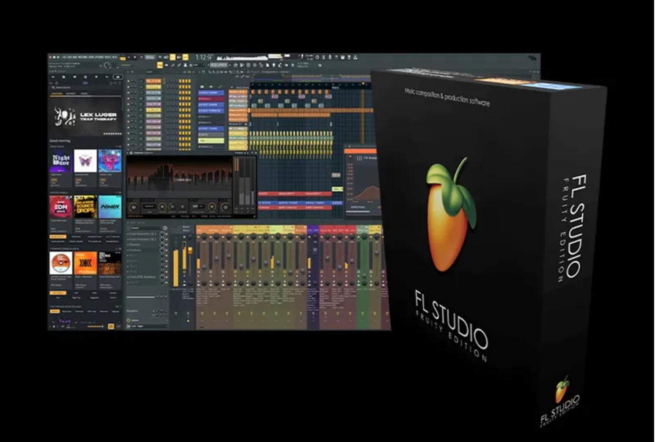Image resolution: width=655 pixels, height=442 pixels.
Task: Click the yellow-highlighted playlist view button
Action: click(x=160, y=65)
